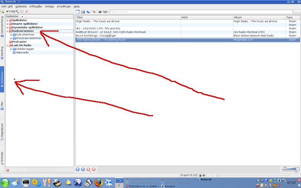Image resolution: width=301 pixels, height=188 pixels.
Task: Click the Type column header
Action: coord(293,17)
